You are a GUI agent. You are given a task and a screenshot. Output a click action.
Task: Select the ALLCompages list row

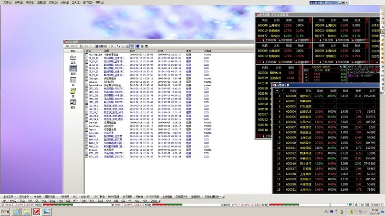tap(149, 55)
